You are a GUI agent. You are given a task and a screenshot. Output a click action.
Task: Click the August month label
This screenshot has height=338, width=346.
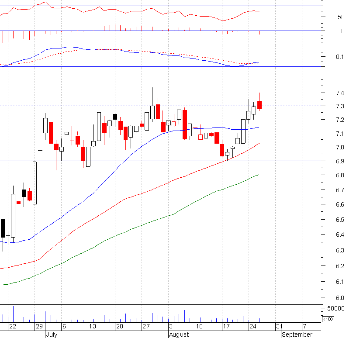(x=179, y=335)
